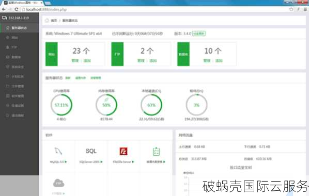Click the 194.27/200(GB) disk usage text
Image resolution: width=309 pixels, height=196 pixels.
point(196,119)
